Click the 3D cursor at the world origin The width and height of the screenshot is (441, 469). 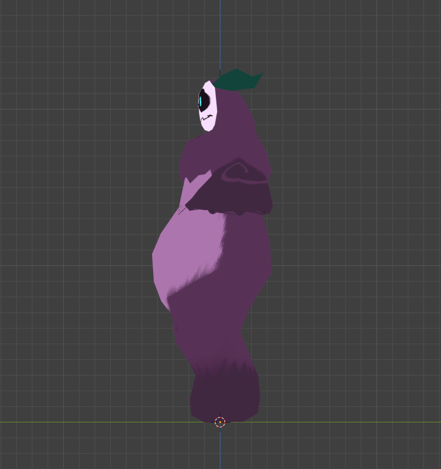click(x=220, y=422)
